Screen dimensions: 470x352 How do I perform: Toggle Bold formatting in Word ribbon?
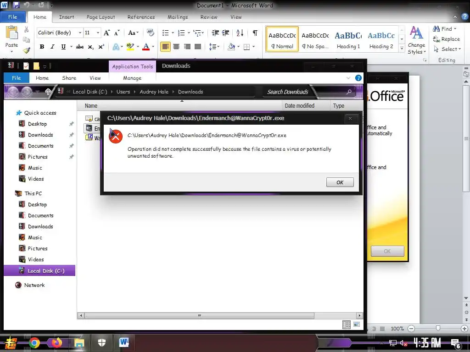42,47
